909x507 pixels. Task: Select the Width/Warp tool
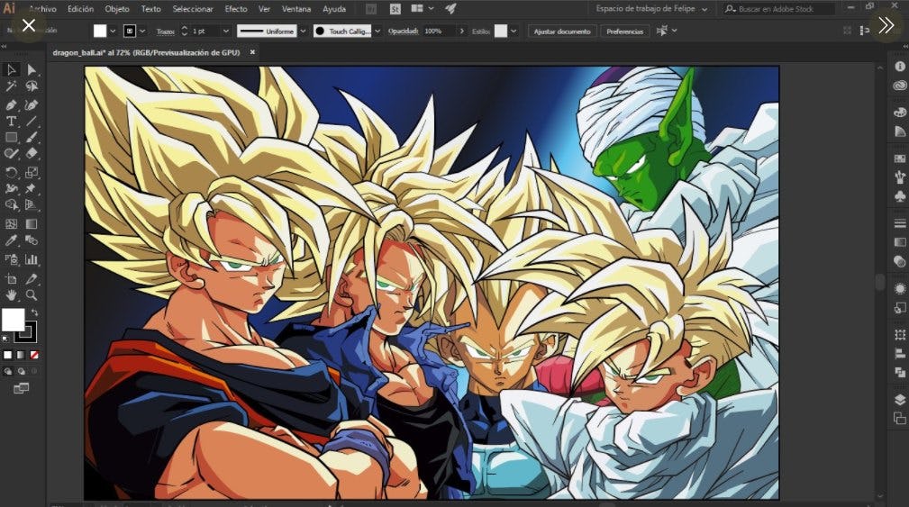point(11,188)
